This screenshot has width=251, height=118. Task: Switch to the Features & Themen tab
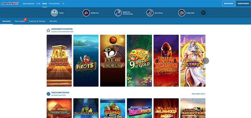pyautogui.click(x=37, y=21)
